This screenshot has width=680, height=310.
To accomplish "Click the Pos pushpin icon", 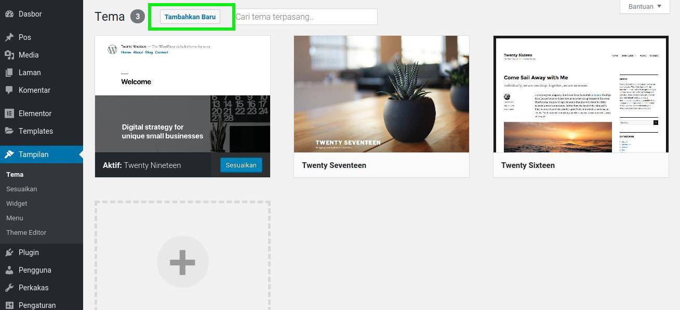I will (x=9, y=37).
